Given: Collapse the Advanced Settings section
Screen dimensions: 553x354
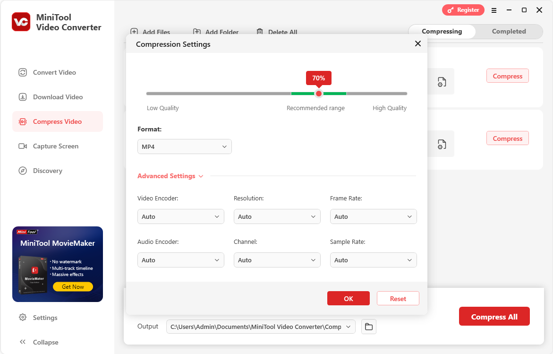Looking at the screenshot, I should coord(170,176).
